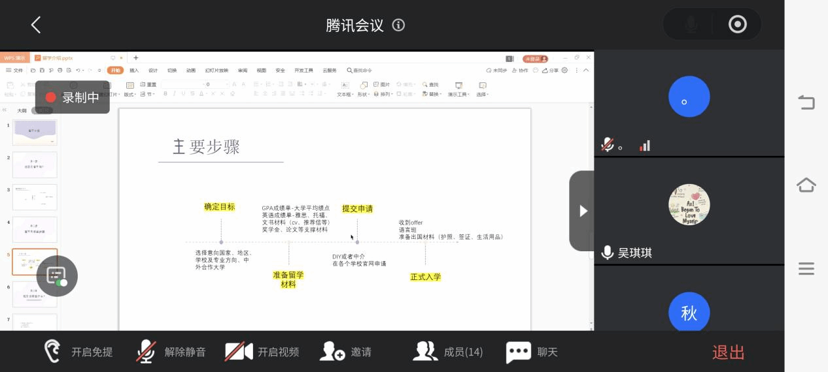Tap the circular target icon in top-right pill
Image resolution: width=828 pixels, height=372 pixels.
[737, 25]
